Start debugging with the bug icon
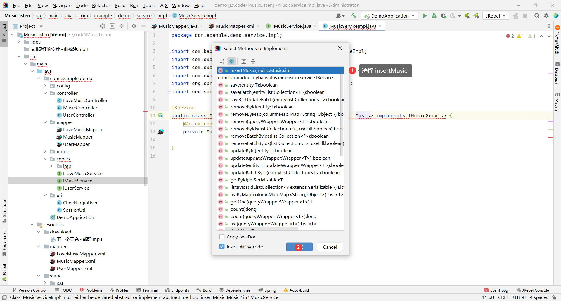This screenshot has width=561, height=301. point(434,16)
